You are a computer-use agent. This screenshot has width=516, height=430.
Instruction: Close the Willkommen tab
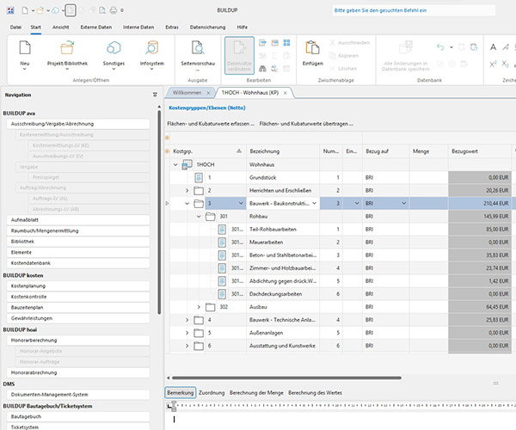(x=208, y=93)
